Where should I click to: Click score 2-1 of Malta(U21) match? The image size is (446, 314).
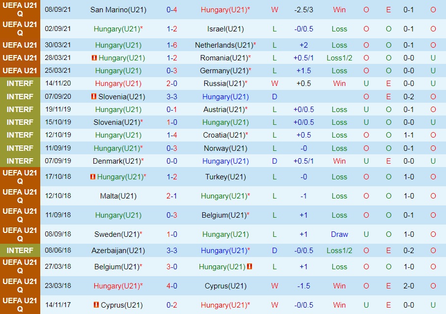[x=172, y=196]
